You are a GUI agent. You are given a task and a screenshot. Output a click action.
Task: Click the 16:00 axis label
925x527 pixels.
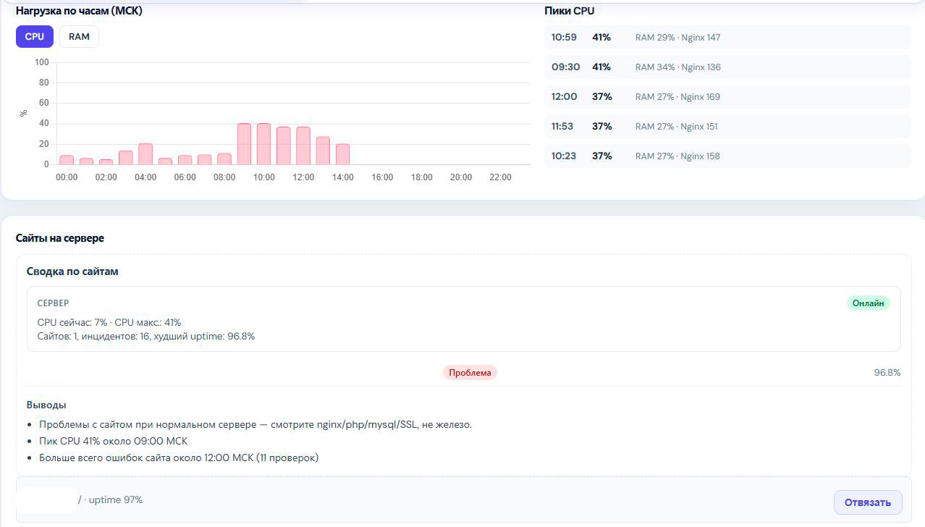382,177
